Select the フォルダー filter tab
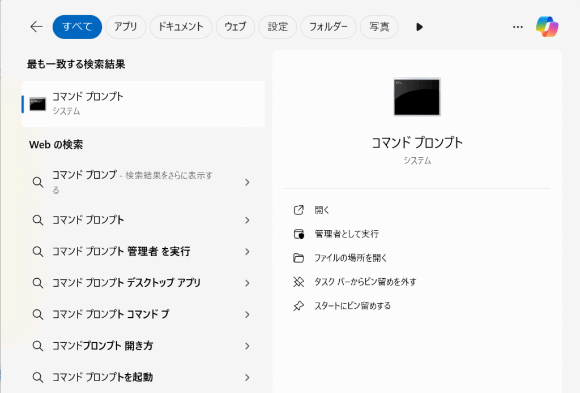 pyautogui.click(x=329, y=27)
